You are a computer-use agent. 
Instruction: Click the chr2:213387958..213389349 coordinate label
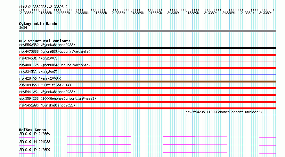[x=43, y=7]
